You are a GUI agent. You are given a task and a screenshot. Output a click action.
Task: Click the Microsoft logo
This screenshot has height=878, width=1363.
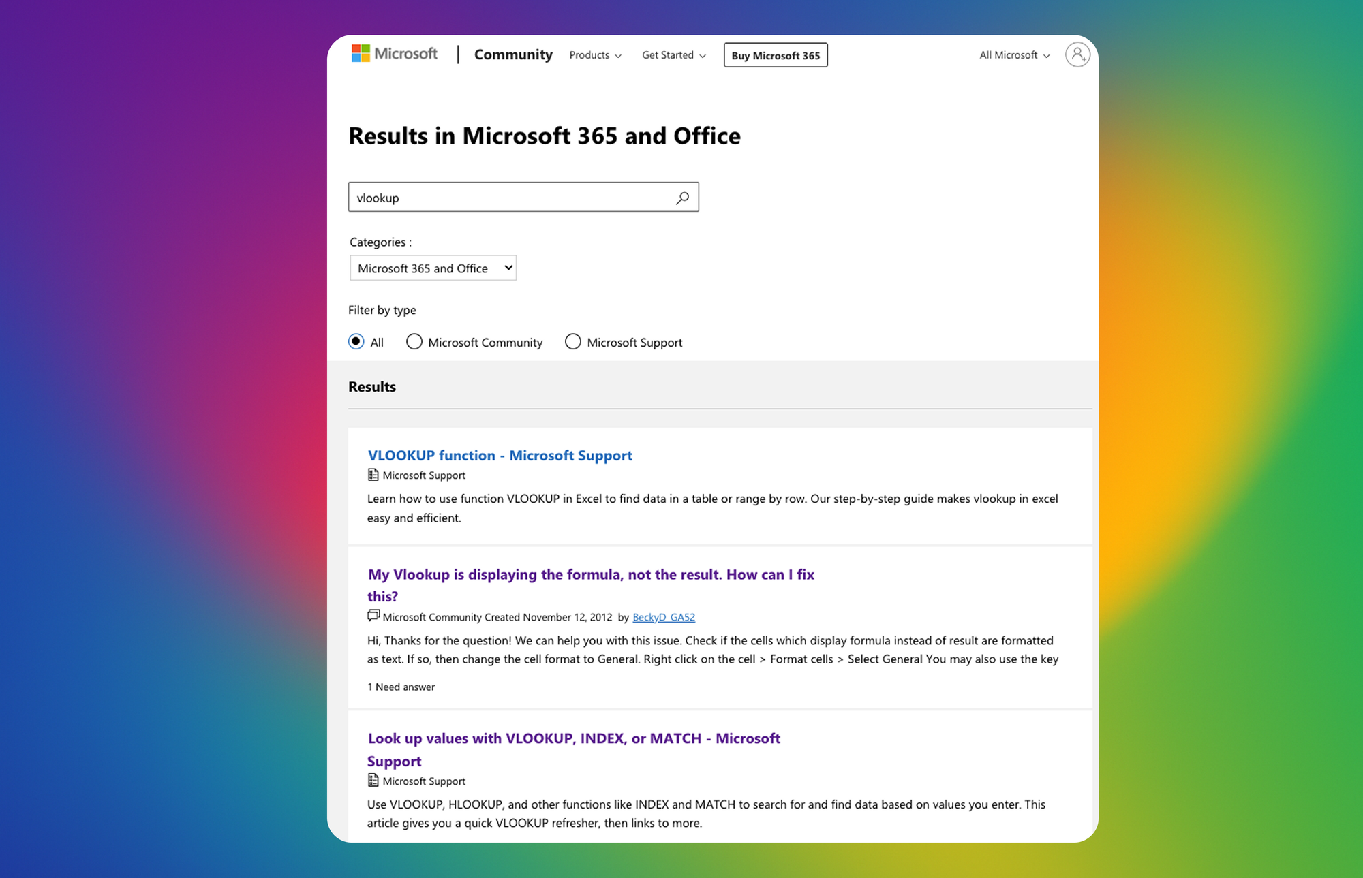click(x=394, y=54)
